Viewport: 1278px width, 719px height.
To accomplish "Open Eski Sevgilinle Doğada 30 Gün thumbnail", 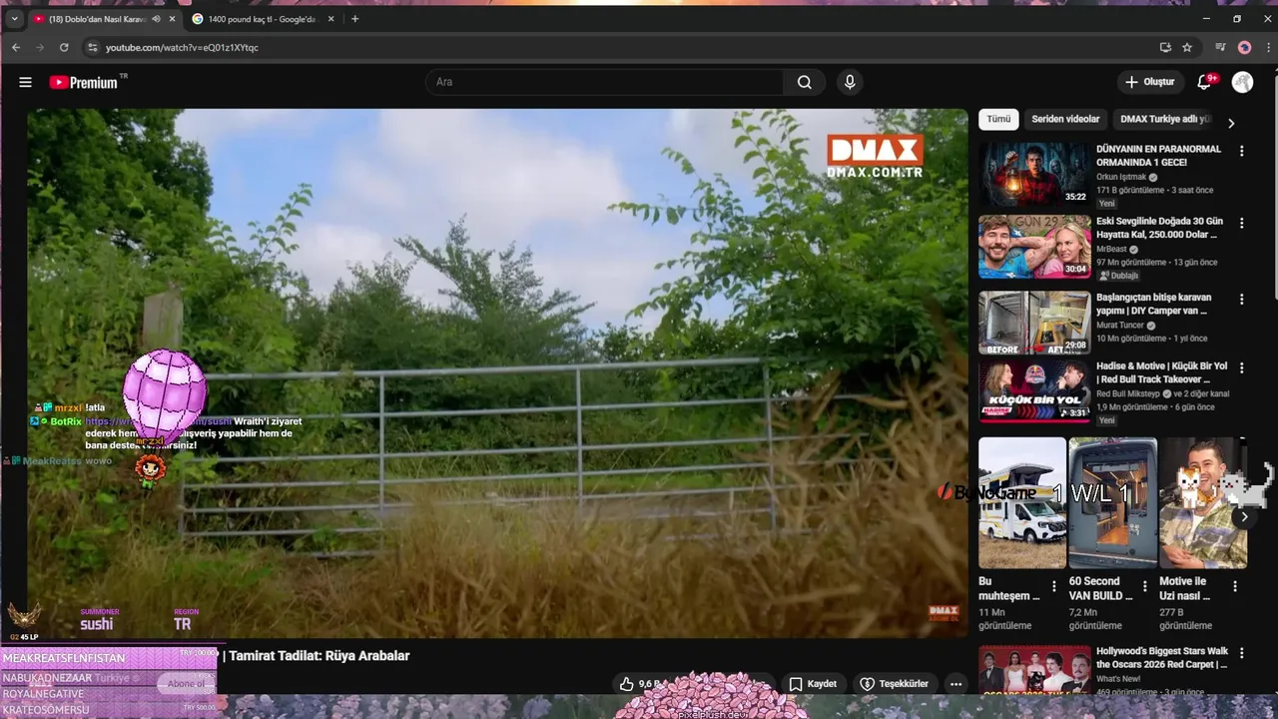I will tap(1034, 246).
